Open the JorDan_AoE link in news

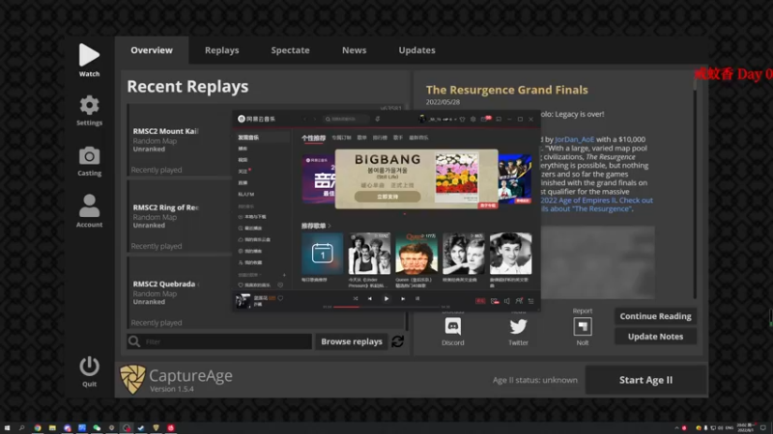574,139
